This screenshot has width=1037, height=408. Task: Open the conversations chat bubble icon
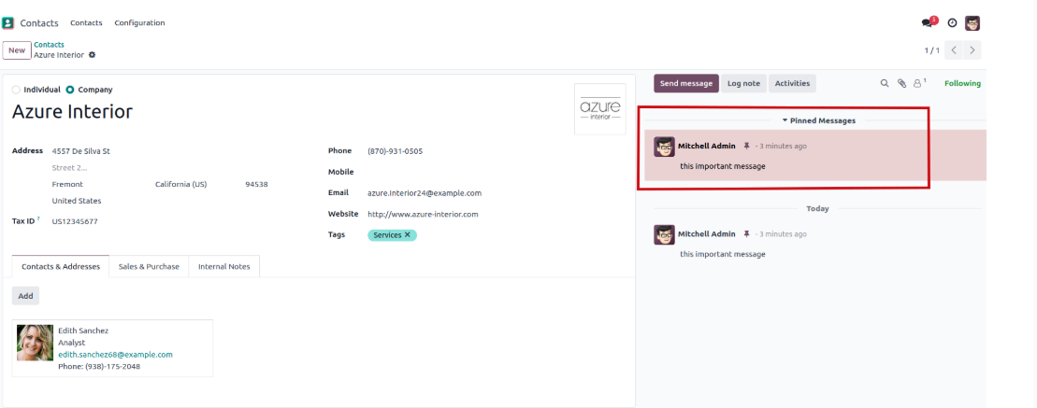click(x=929, y=22)
